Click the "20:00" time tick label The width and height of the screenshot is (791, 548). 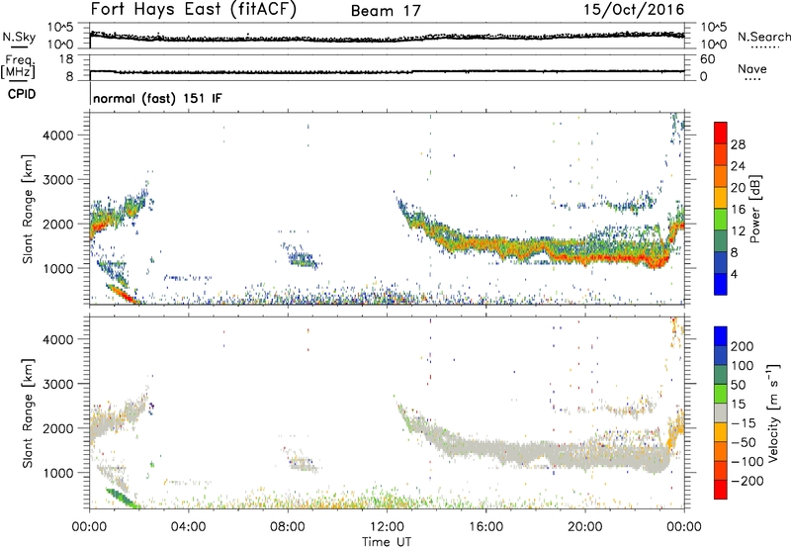[585, 527]
